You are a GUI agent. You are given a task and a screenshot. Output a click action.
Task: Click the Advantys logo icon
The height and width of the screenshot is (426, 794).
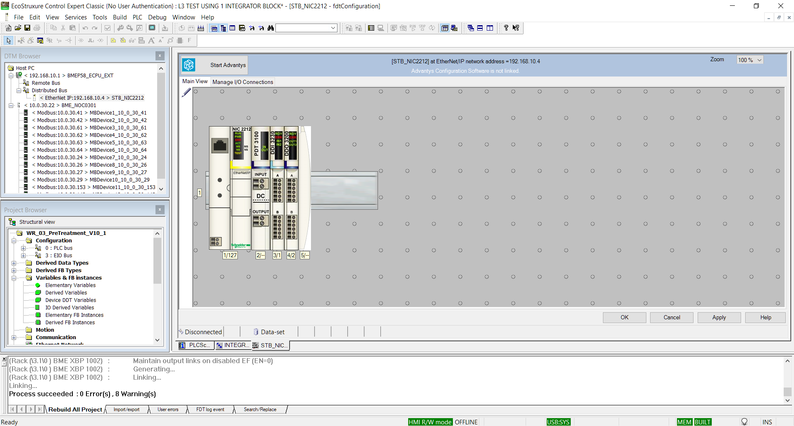189,65
